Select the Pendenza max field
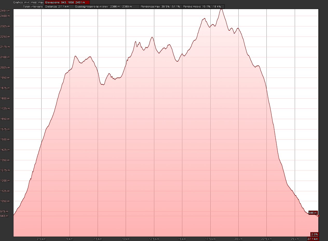The image size is (328, 241). pos(160,6)
